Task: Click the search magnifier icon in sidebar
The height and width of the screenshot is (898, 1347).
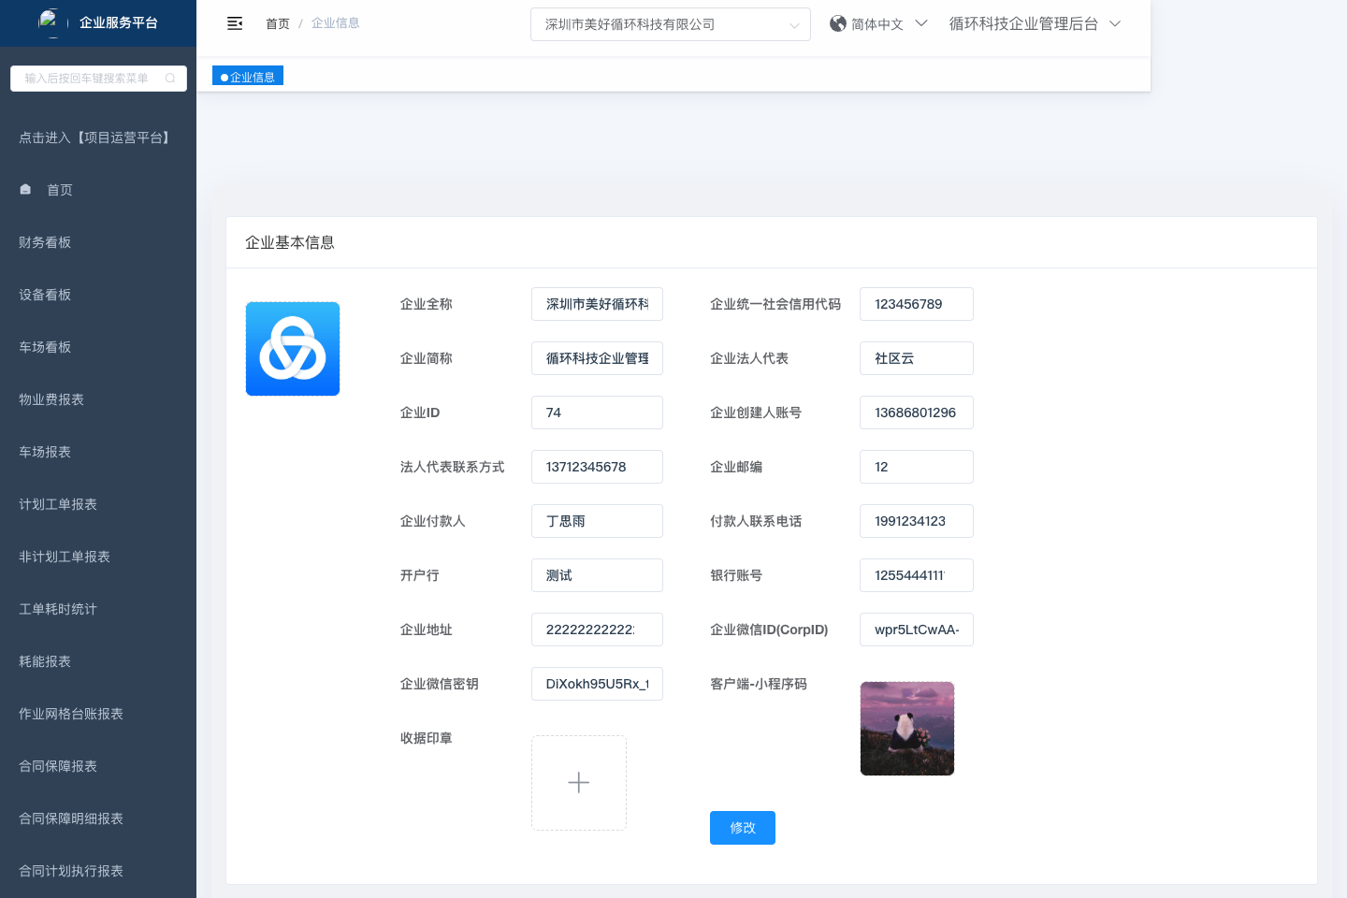Action: point(170,79)
